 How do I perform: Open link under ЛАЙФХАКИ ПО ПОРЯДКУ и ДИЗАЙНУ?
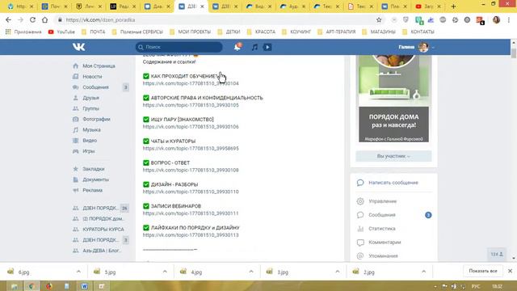(x=191, y=235)
